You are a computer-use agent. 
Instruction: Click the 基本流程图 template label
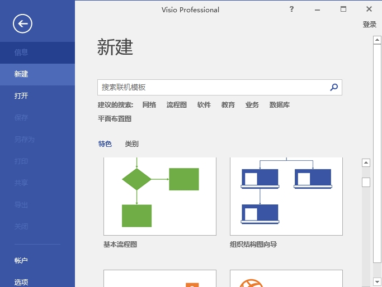click(120, 244)
